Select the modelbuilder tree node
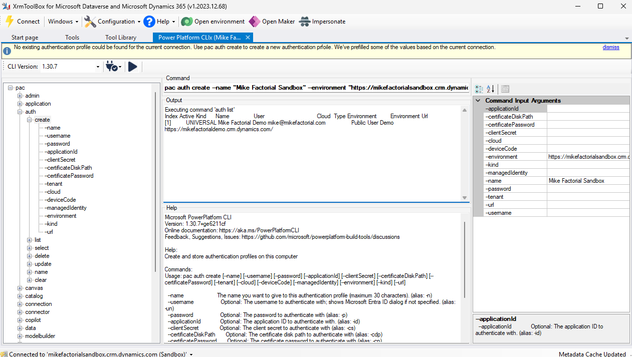This screenshot has width=632, height=357. 40,336
